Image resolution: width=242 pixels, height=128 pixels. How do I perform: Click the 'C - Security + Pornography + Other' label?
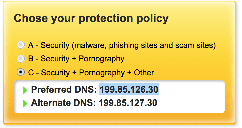(91, 73)
